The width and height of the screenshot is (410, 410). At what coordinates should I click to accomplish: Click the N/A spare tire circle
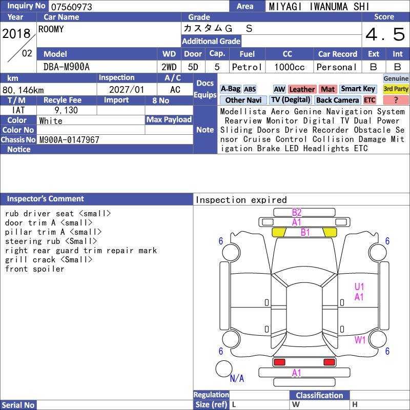coord(224,368)
